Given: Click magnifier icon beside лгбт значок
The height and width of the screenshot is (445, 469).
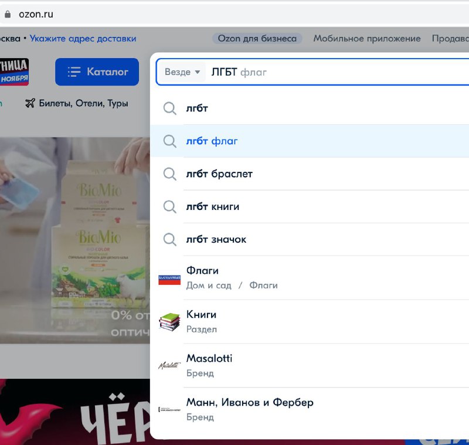Looking at the screenshot, I should point(170,240).
